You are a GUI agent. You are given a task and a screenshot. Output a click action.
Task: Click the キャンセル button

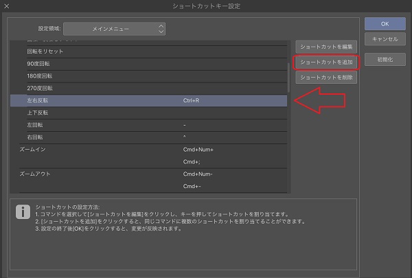pyautogui.click(x=385, y=39)
